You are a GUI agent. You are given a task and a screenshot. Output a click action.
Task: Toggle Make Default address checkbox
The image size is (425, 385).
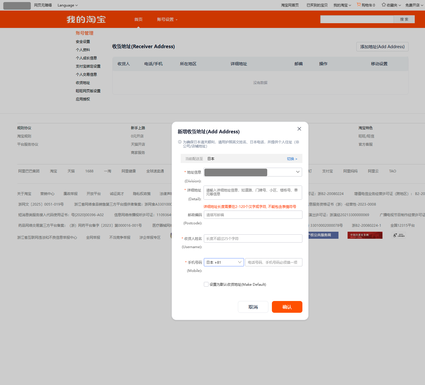pos(206,284)
